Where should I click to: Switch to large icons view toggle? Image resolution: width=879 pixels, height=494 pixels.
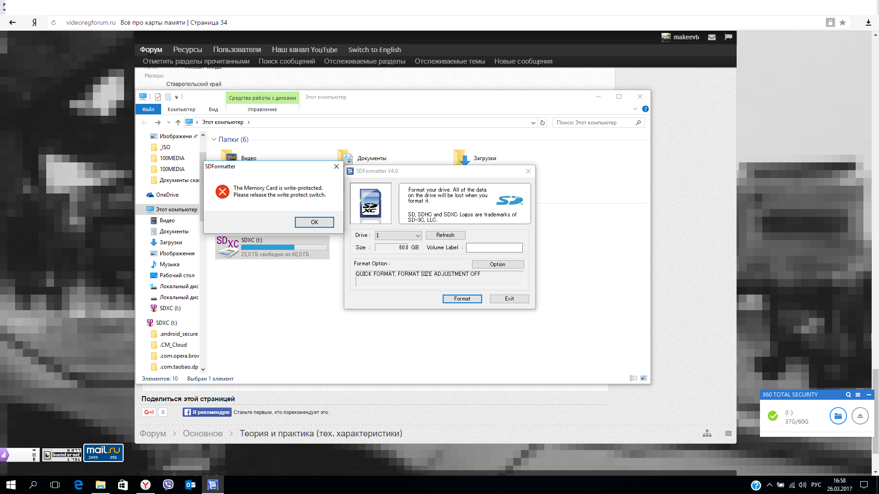click(644, 378)
